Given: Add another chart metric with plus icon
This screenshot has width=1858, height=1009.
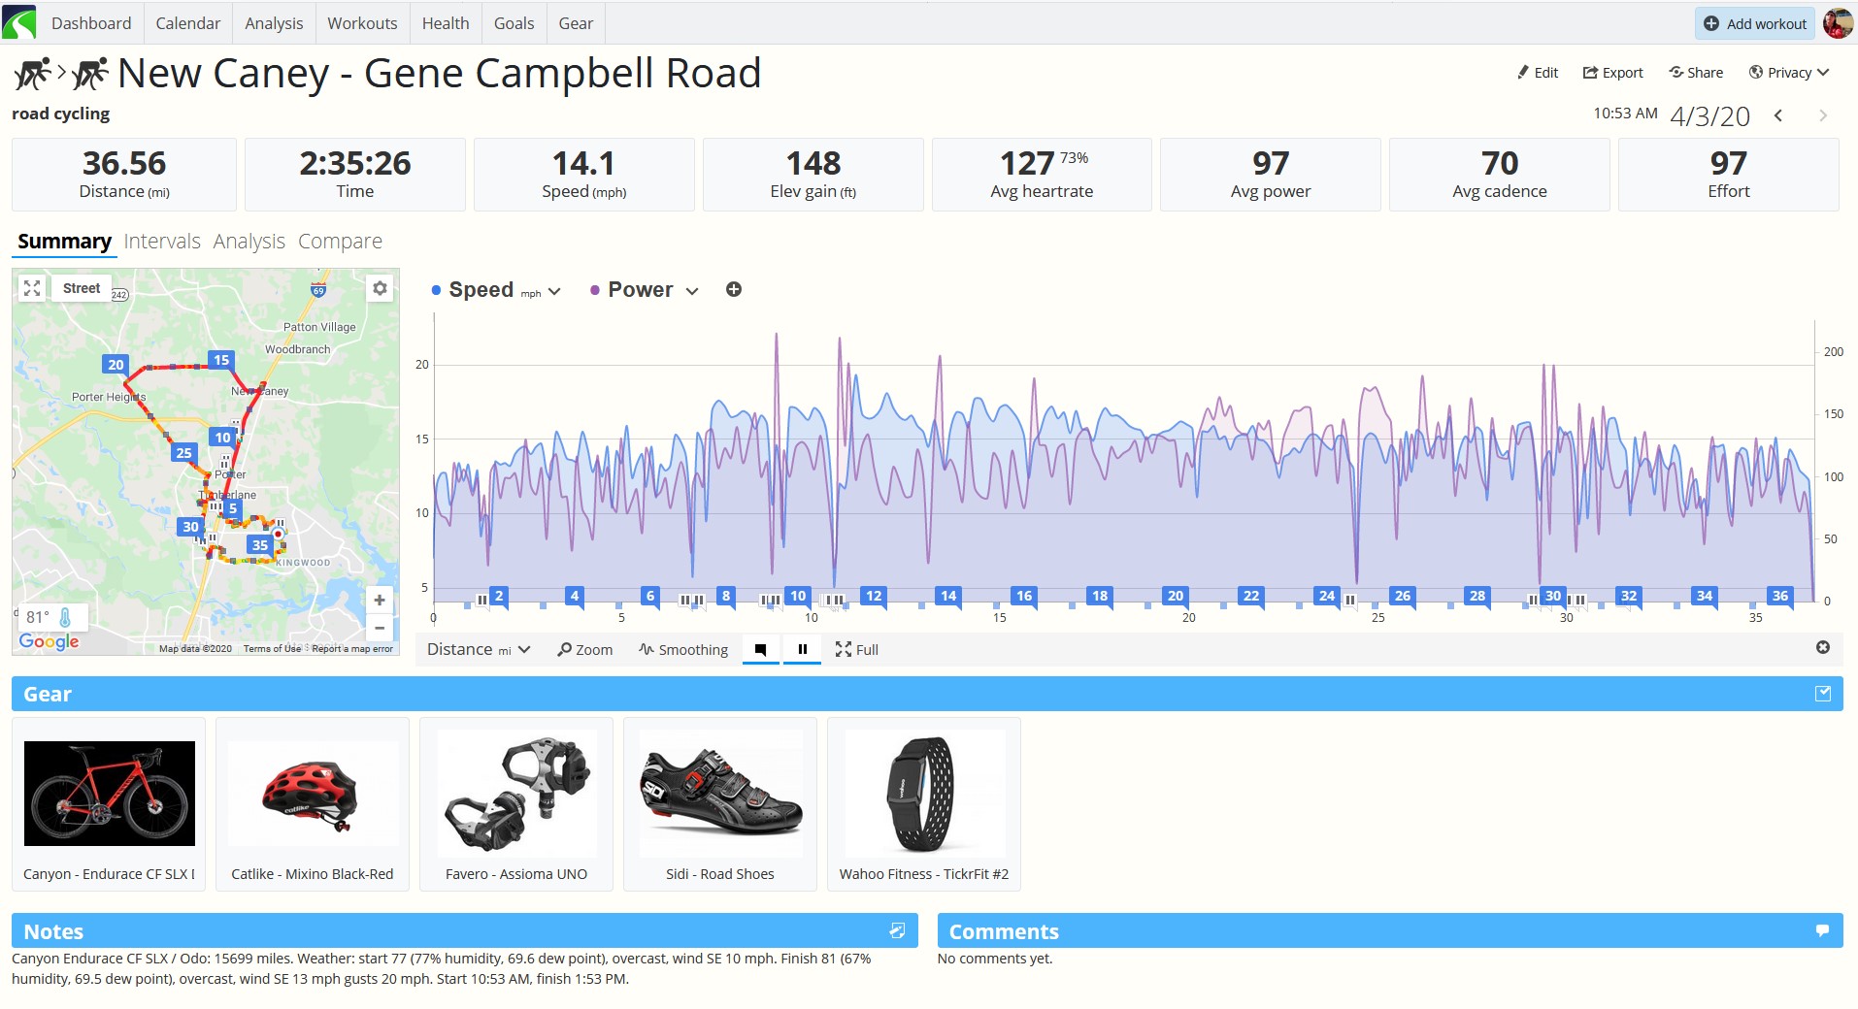Looking at the screenshot, I should pyautogui.click(x=734, y=289).
